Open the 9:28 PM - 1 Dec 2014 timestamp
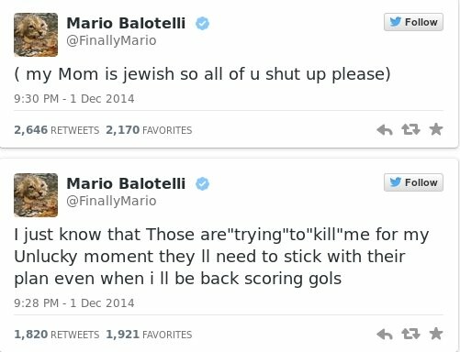The image size is (460, 352). click(74, 303)
